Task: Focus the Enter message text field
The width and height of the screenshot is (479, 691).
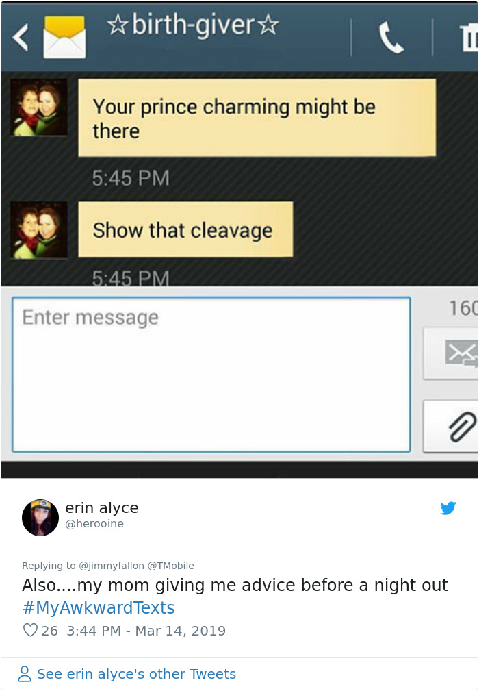Action: (x=211, y=374)
